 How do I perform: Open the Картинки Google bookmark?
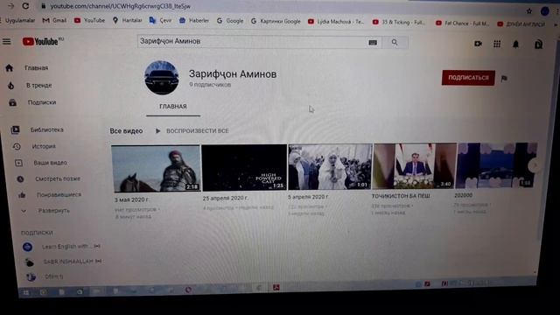pos(276,21)
